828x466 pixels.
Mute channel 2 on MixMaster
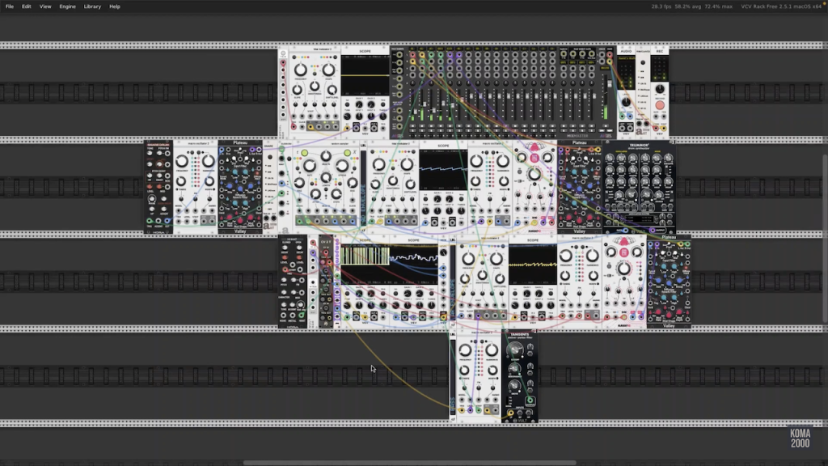[x=422, y=125]
